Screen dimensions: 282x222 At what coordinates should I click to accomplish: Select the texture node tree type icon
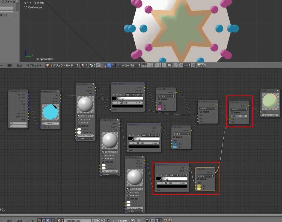point(44,220)
